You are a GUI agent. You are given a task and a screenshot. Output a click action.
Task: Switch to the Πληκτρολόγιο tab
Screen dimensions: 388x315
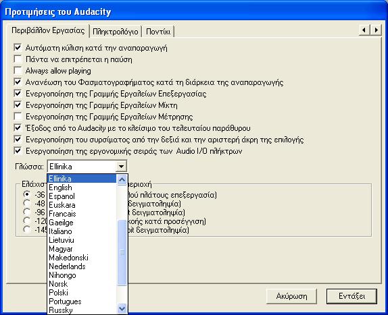(x=116, y=32)
